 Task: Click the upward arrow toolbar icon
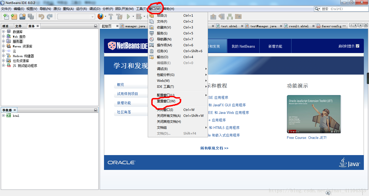tap(213, 17)
